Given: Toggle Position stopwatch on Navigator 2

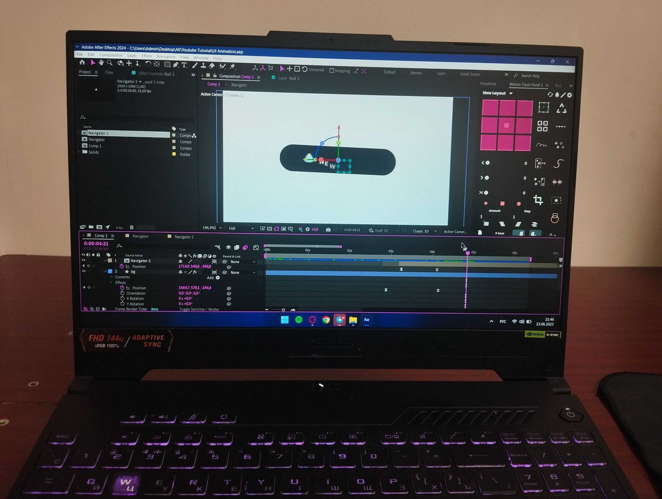Looking at the screenshot, I should pyautogui.click(x=122, y=266).
